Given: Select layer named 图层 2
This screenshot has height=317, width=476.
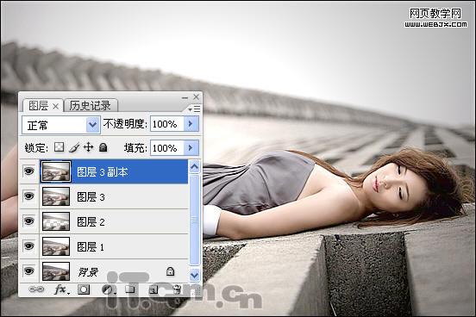Looking at the screenshot, I should point(91,221).
